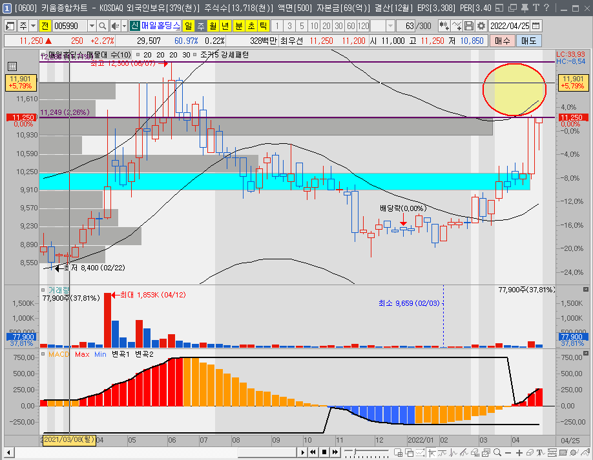Image resolution: width=593 pixels, height=460 pixels.
Task: Click the plus zoom-in icon
Action: pos(519,452)
